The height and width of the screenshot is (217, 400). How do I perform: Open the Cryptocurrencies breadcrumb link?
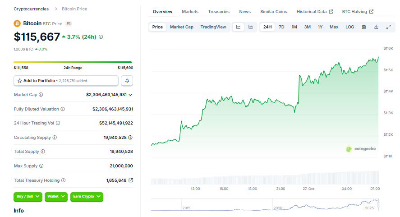(x=31, y=9)
